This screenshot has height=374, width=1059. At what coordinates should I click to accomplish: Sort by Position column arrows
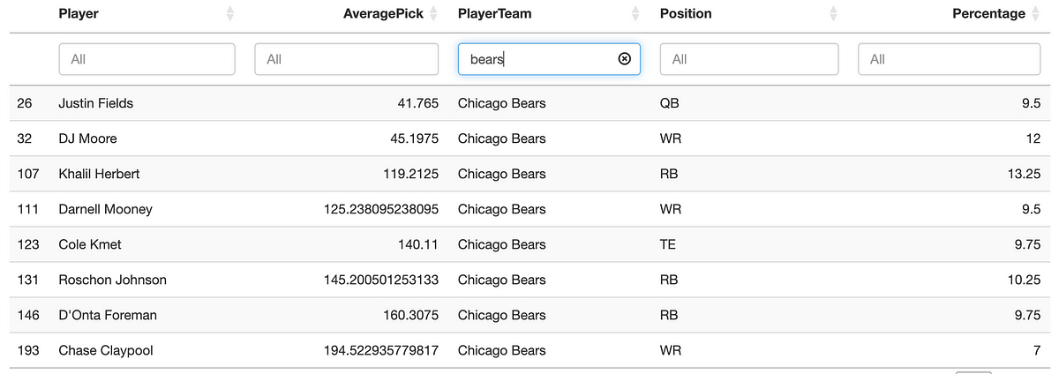[x=833, y=14]
